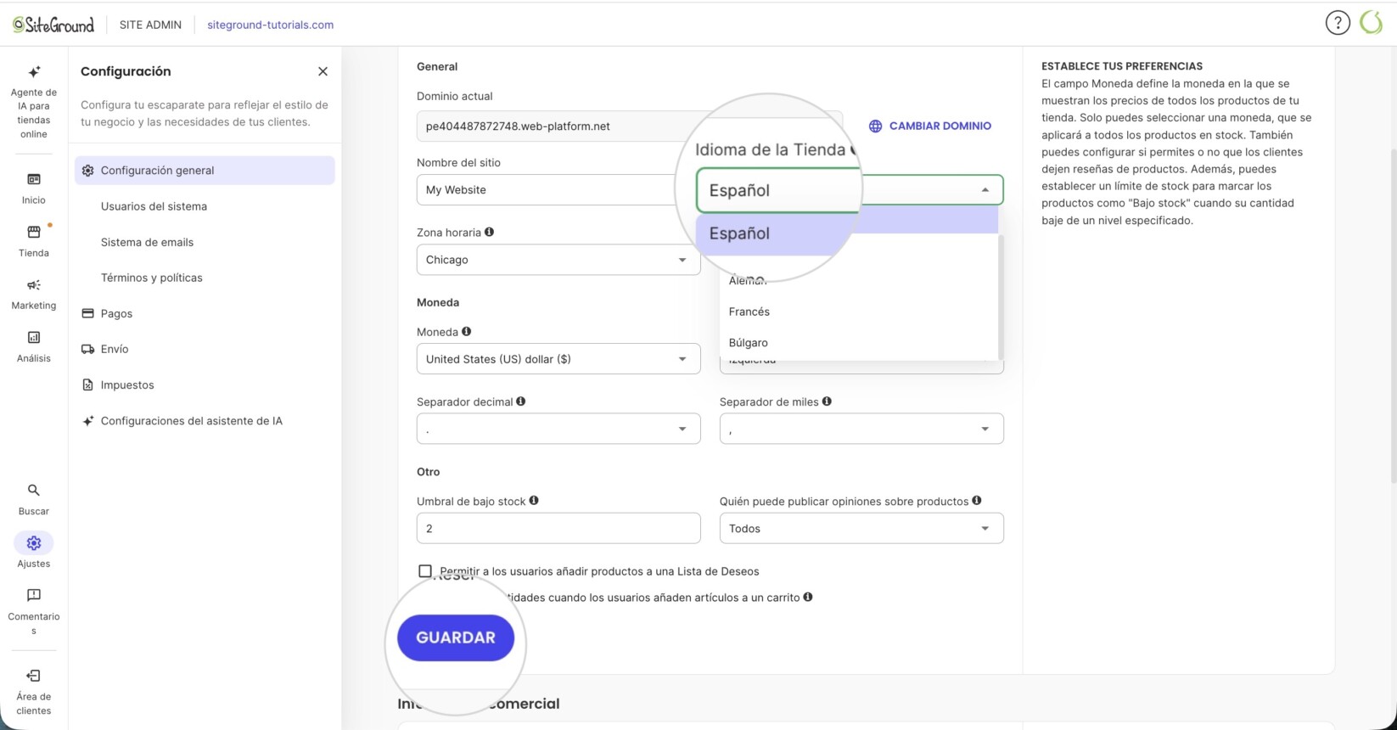Go to Área de clientes
This screenshot has height=730, width=1397.
point(34,692)
